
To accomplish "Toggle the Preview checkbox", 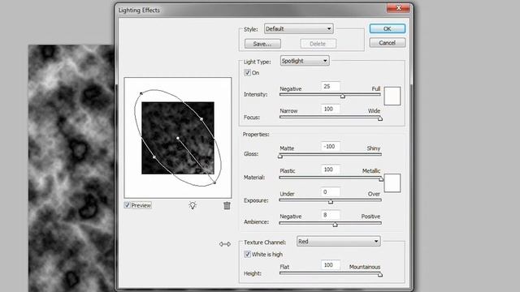I will [127, 205].
